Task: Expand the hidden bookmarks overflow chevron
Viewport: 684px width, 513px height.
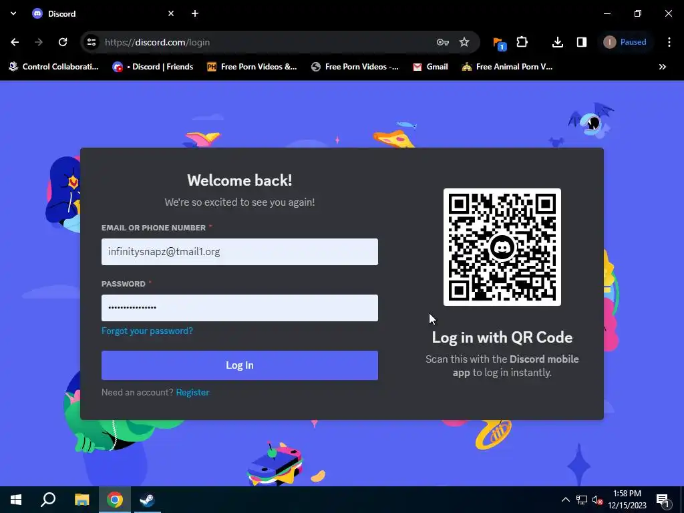Action: 662,67
